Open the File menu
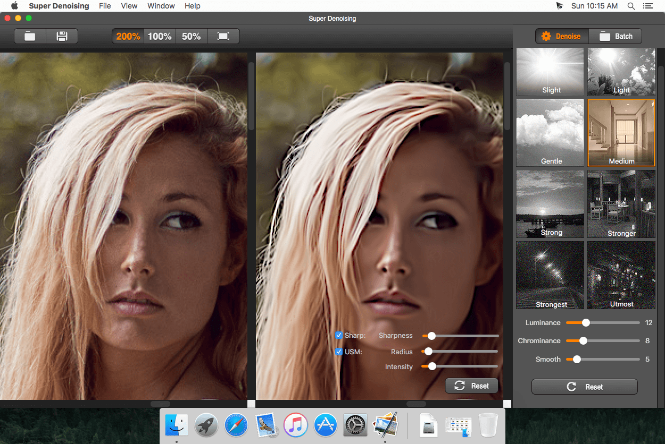This screenshot has width=665, height=444. tap(105, 6)
